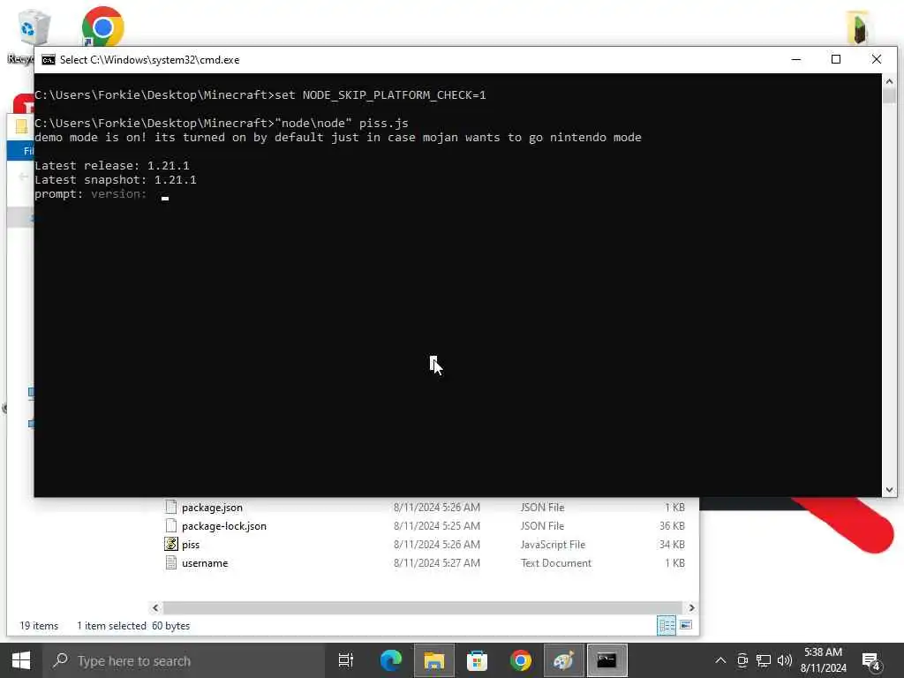The height and width of the screenshot is (678, 904).
Task: Open Microsoft Store from the taskbar
Action: (477, 660)
